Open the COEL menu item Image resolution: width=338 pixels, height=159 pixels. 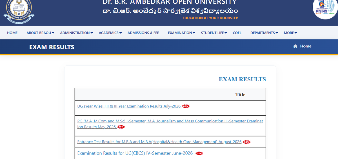[x=237, y=33]
